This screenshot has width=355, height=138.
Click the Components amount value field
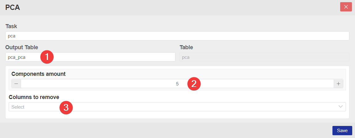124,84
